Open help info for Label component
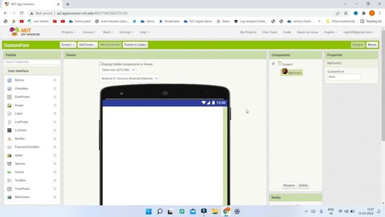This screenshot has width=385, height=217. tap(55, 114)
